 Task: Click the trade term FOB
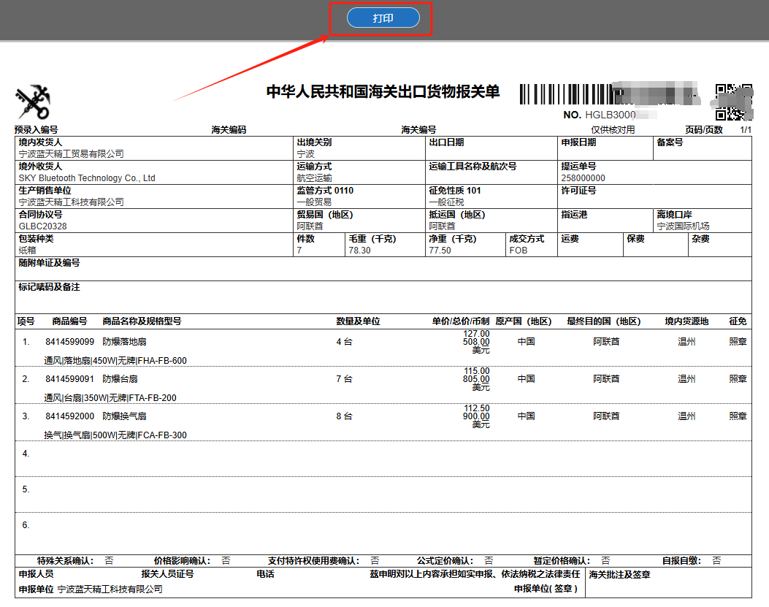pyautogui.click(x=518, y=251)
